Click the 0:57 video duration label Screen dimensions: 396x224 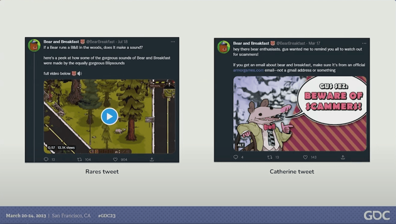(52, 147)
